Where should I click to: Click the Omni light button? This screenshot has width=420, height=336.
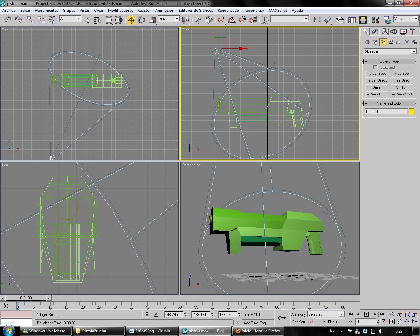pos(376,87)
